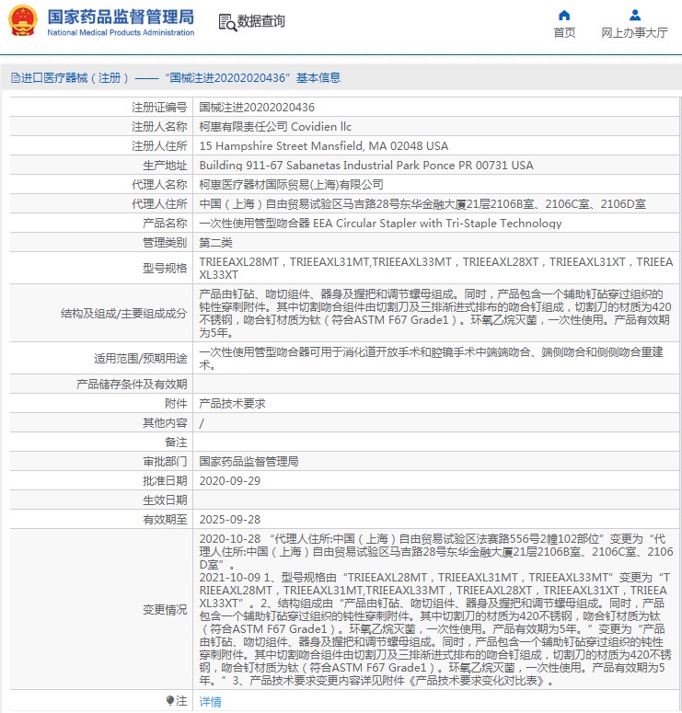Image resolution: width=682 pixels, height=713 pixels.
Task: Open 网上办事大厅 text link
Action: 635,33
